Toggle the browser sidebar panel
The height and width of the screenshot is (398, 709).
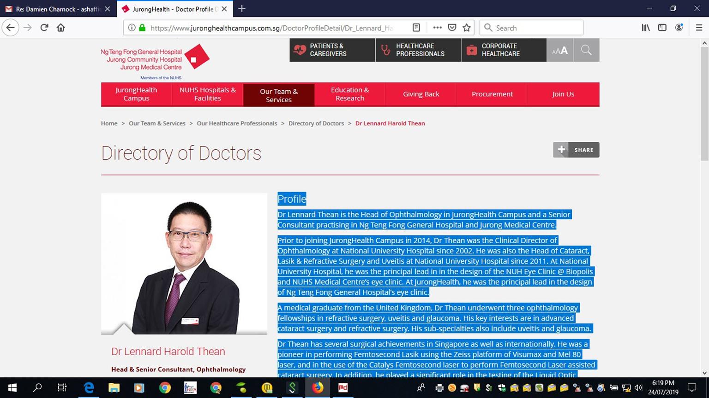(x=662, y=27)
